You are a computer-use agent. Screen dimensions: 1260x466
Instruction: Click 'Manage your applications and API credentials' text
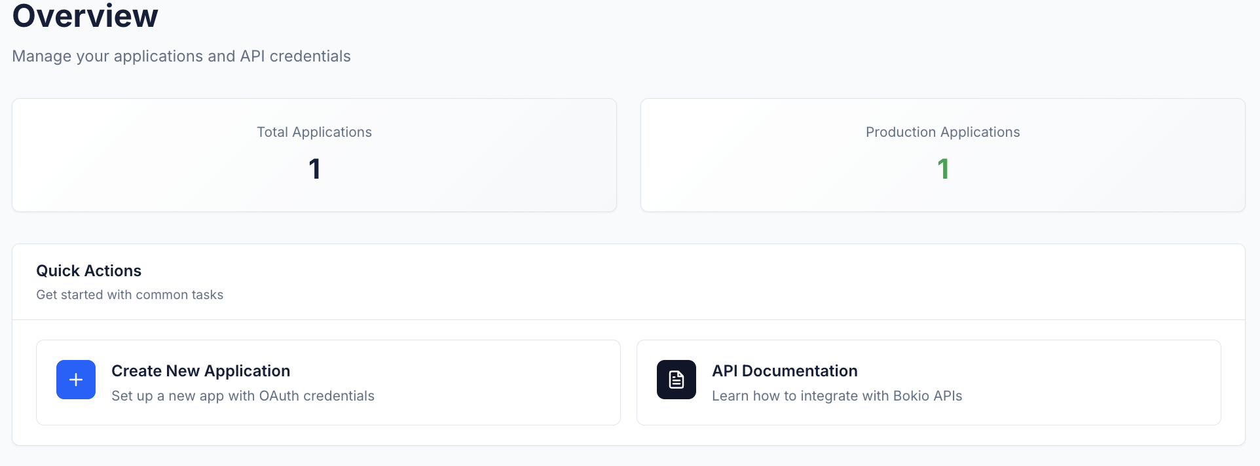click(x=181, y=56)
